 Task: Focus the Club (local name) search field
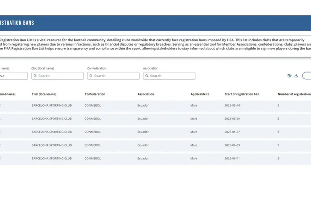[57, 76]
